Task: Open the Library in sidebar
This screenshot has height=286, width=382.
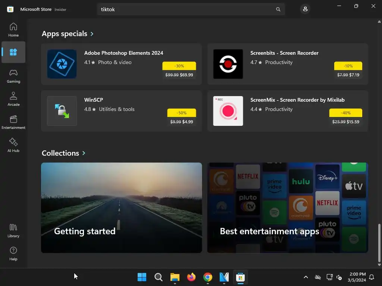Action: tap(13, 231)
